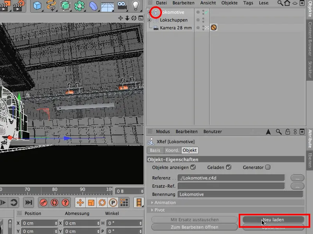The image size is (313, 234).
Task: Toggle Lokschuppen visibility dots
Action: coord(203,20)
